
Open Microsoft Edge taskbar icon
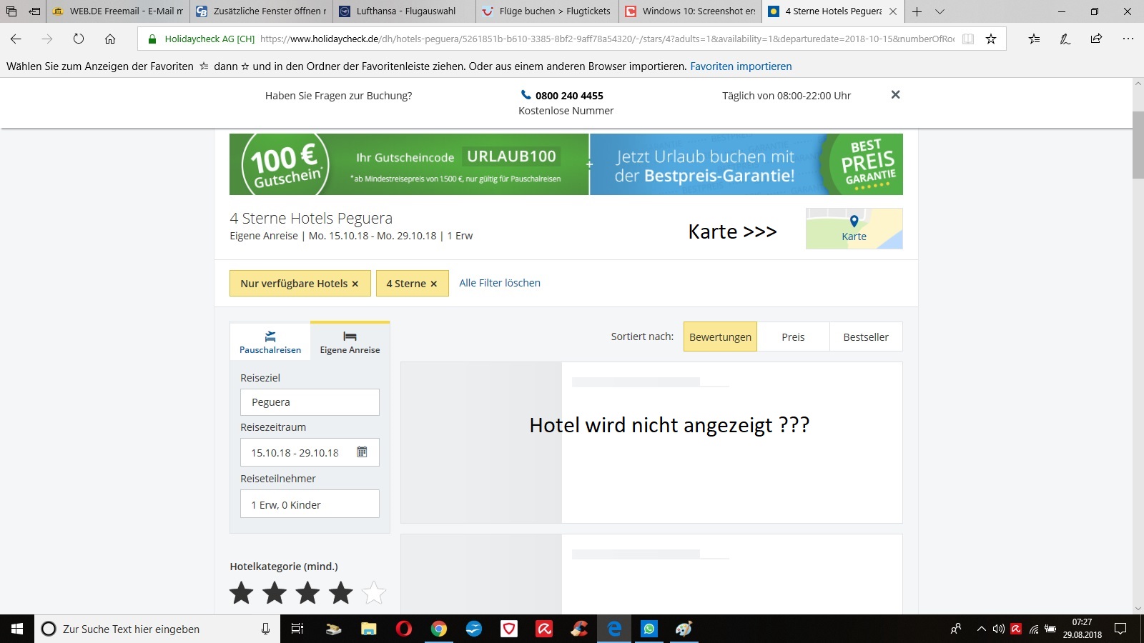tap(614, 629)
